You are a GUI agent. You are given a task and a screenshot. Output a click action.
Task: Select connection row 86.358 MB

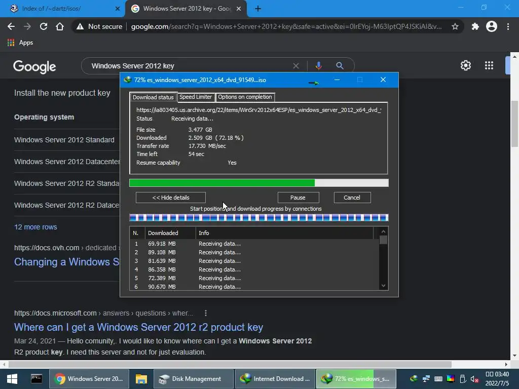[x=254, y=269]
